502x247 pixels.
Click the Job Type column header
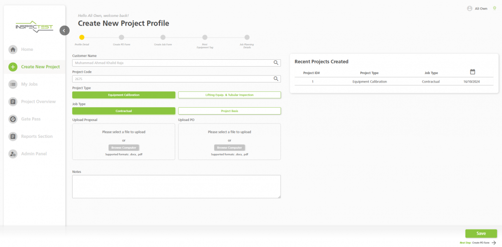pyautogui.click(x=431, y=73)
